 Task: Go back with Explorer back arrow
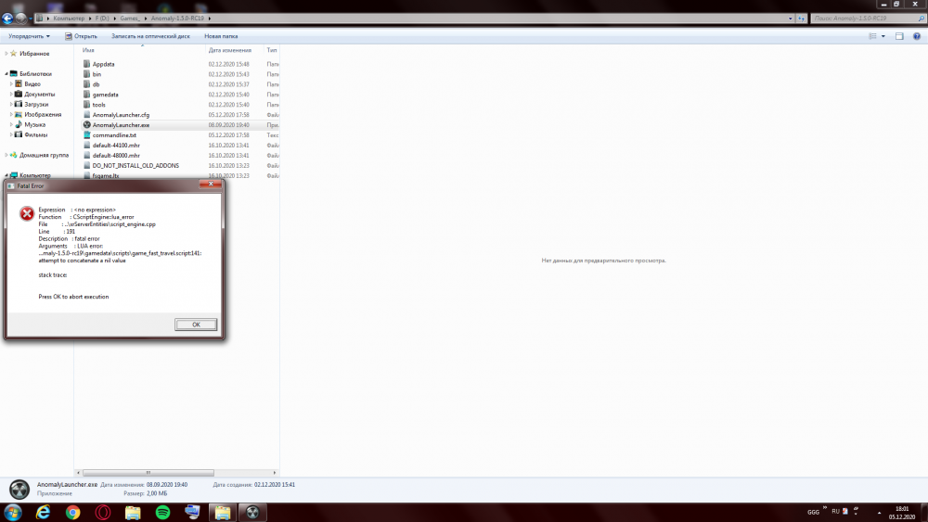click(7, 19)
